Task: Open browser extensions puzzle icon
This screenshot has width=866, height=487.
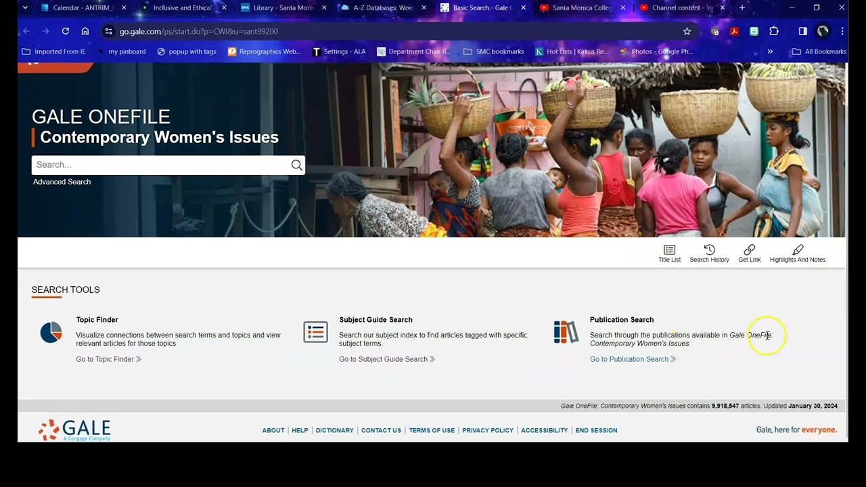Action: pos(774,31)
